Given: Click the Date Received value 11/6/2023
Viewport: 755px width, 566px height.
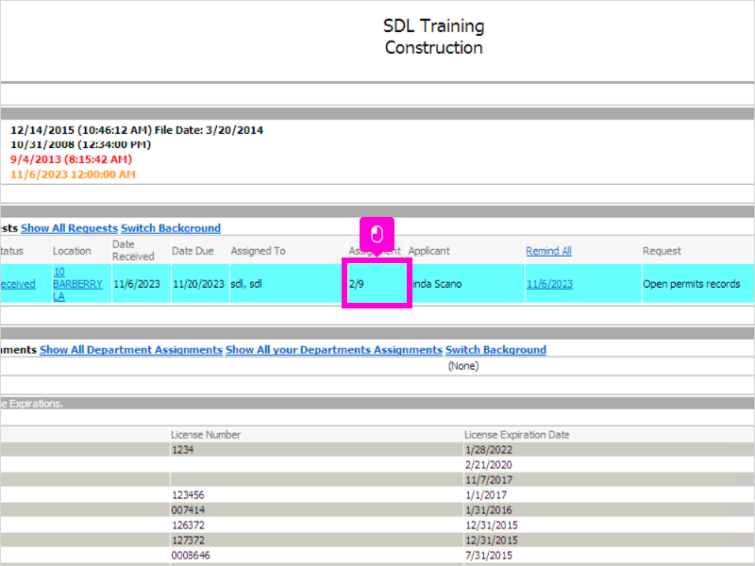Looking at the screenshot, I should pyautogui.click(x=137, y=284).
